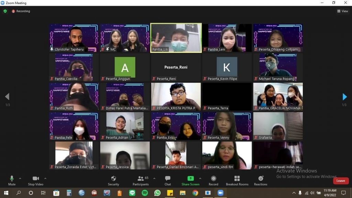Viewport: 352px width, 198px height.
Task: Select the MC video tile
Action: pos(125,38)
